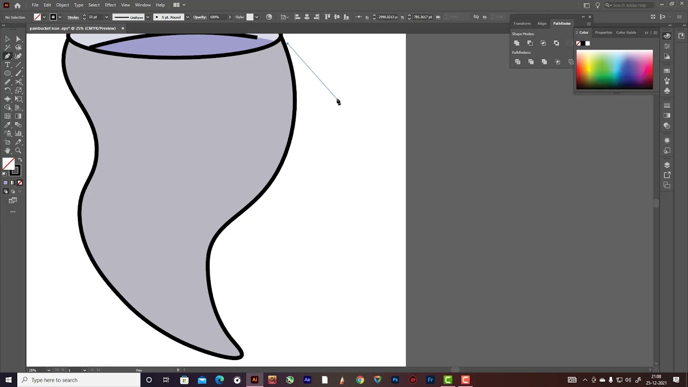Open the Layers panel dock icon
688x387 pixels.
pos(667,165)
